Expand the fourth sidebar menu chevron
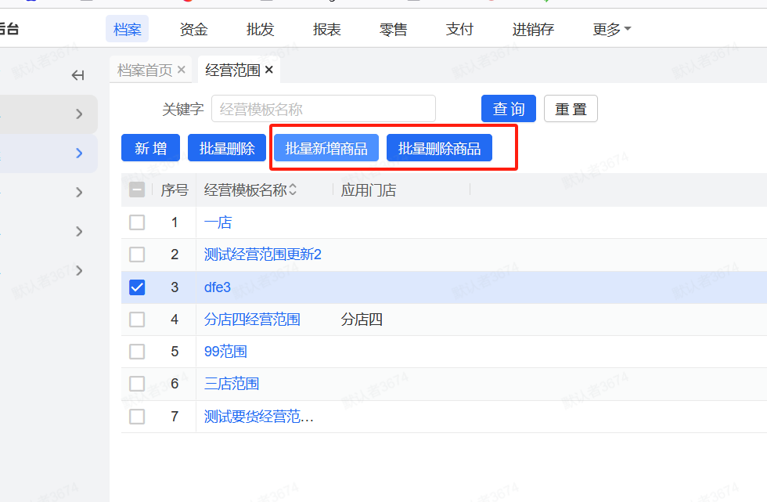The width and height of the screenshot is (767, 502). coord(79,232)
